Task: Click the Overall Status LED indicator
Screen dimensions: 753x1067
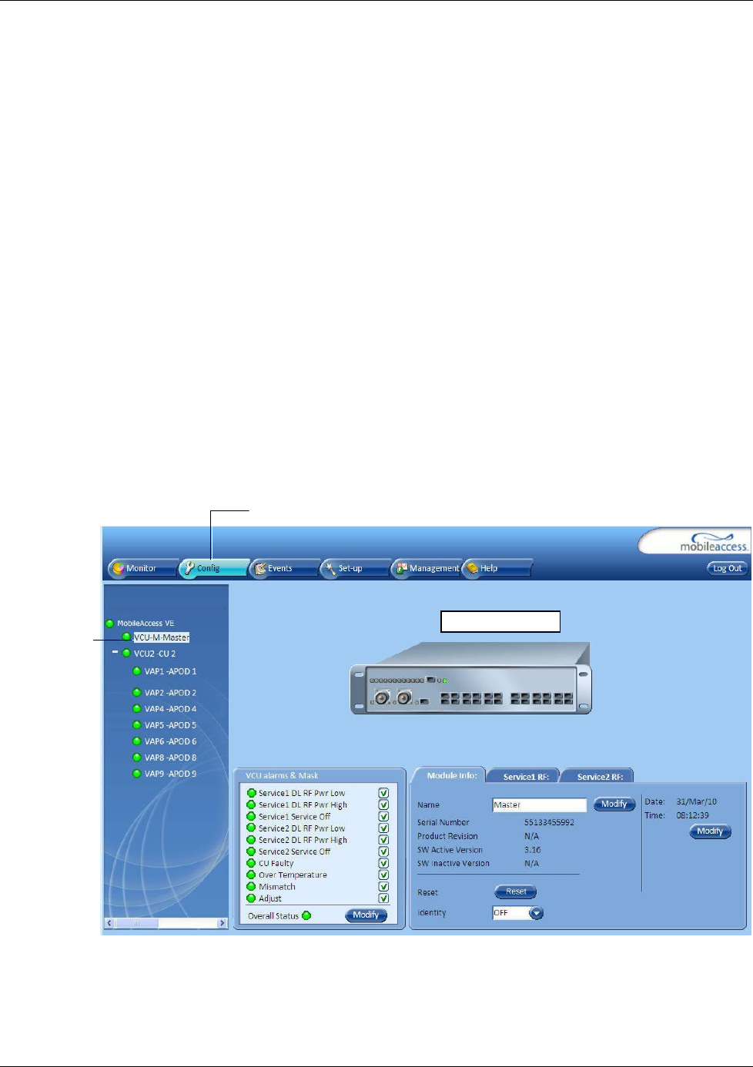Action: [306, 915]
